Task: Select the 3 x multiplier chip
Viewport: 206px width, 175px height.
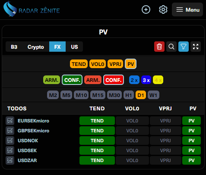Action: pos(146,80)
